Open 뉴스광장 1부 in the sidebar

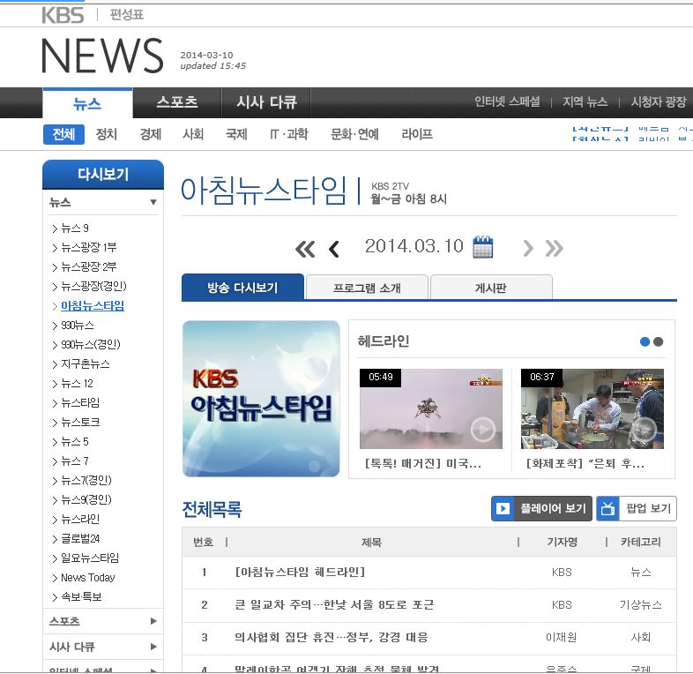(x=88, y=247)
